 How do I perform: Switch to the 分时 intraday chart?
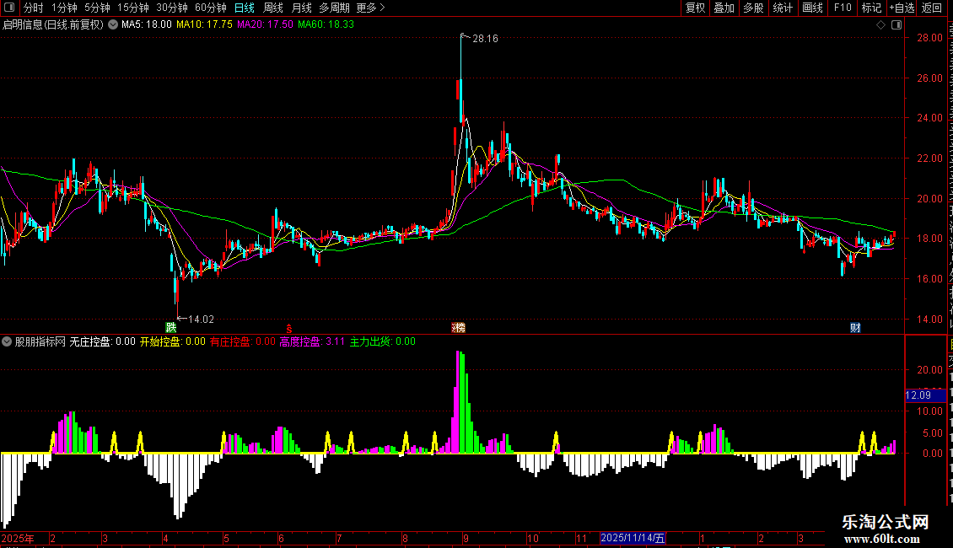34,8
